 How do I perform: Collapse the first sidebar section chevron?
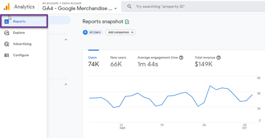[x=66, y=40]
